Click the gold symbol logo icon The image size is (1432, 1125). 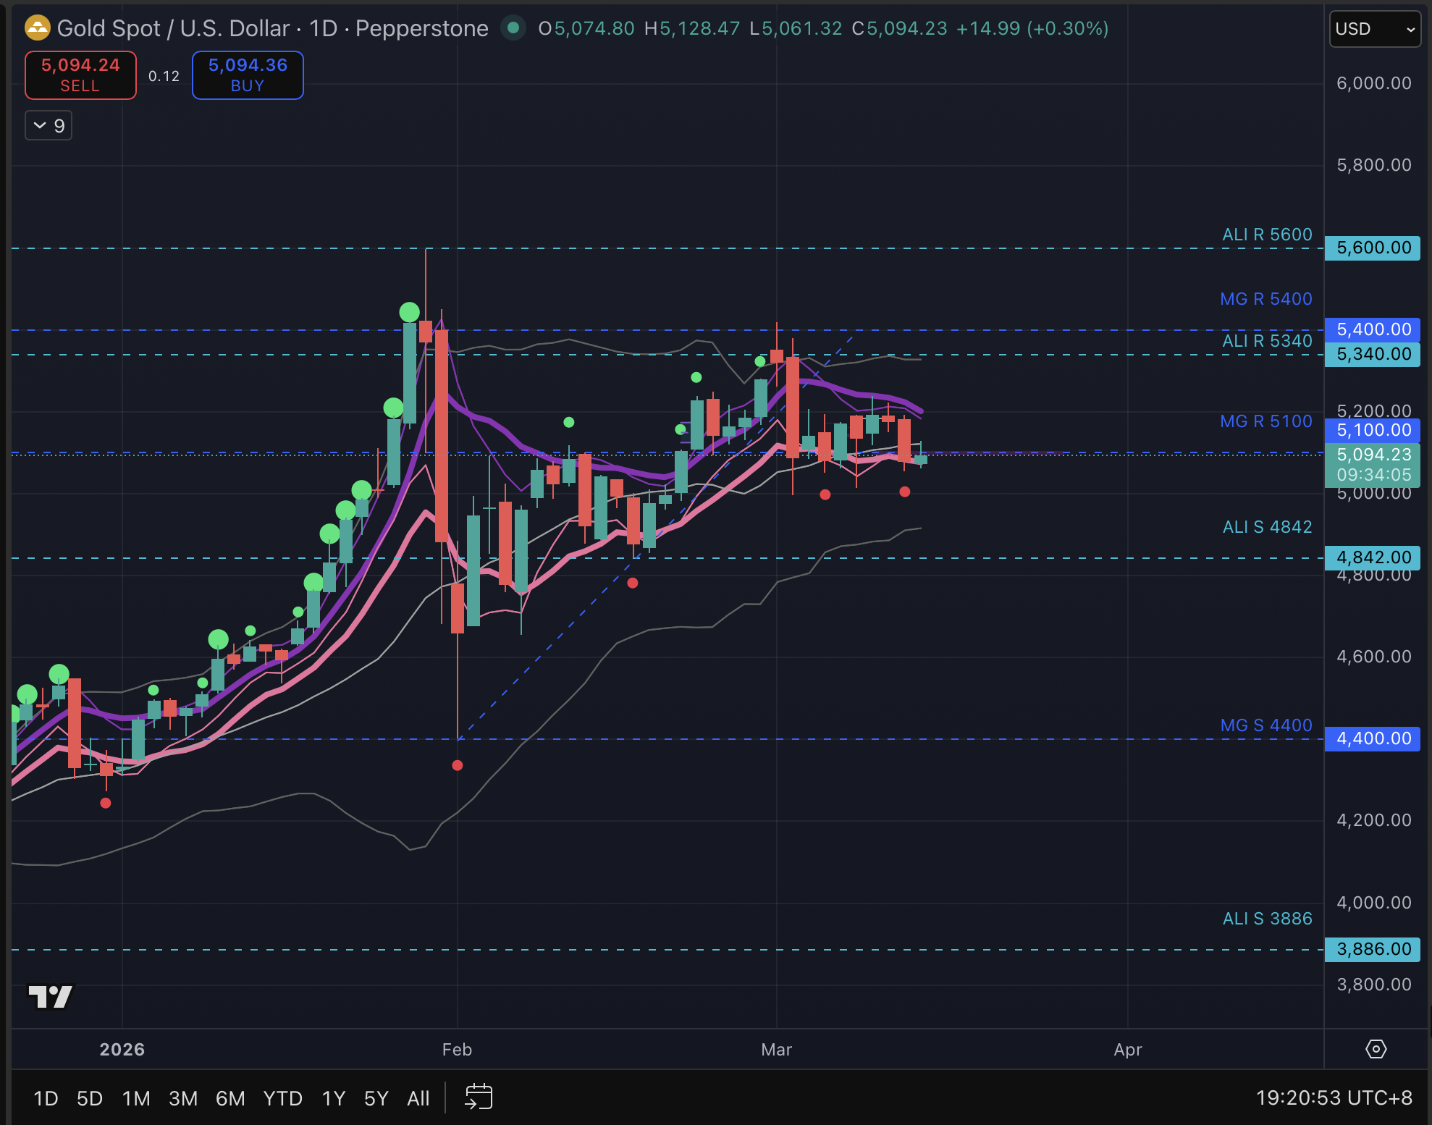tap(37, 28)
